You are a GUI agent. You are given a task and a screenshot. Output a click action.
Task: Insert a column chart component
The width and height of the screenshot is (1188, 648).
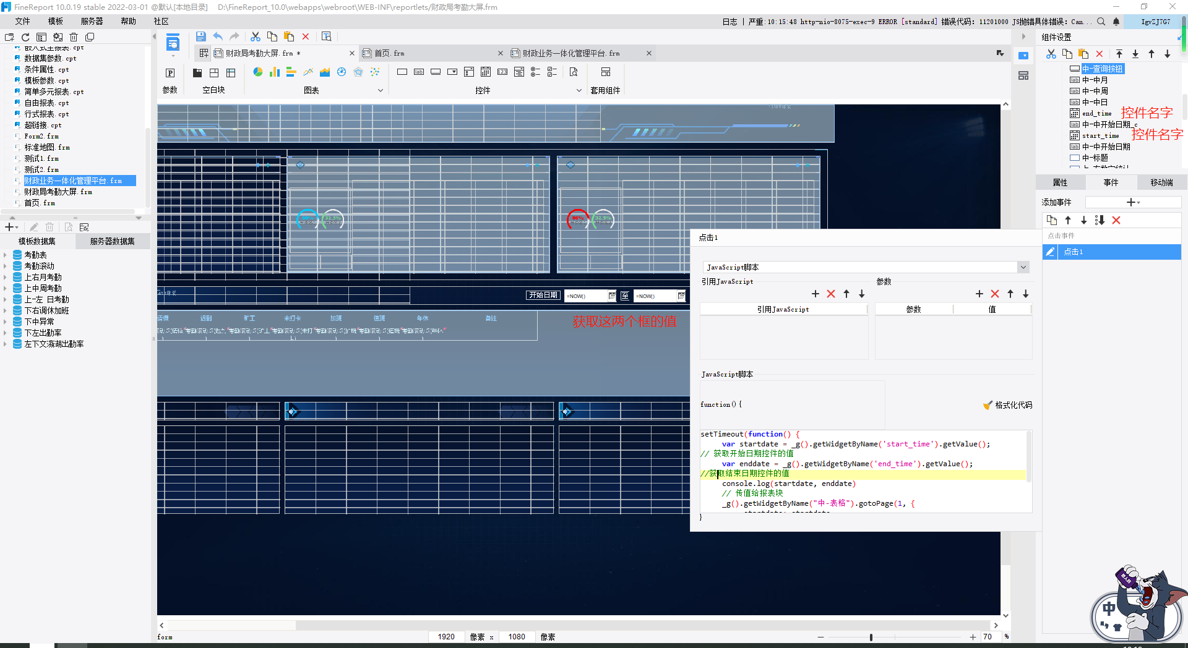point(274,72)
